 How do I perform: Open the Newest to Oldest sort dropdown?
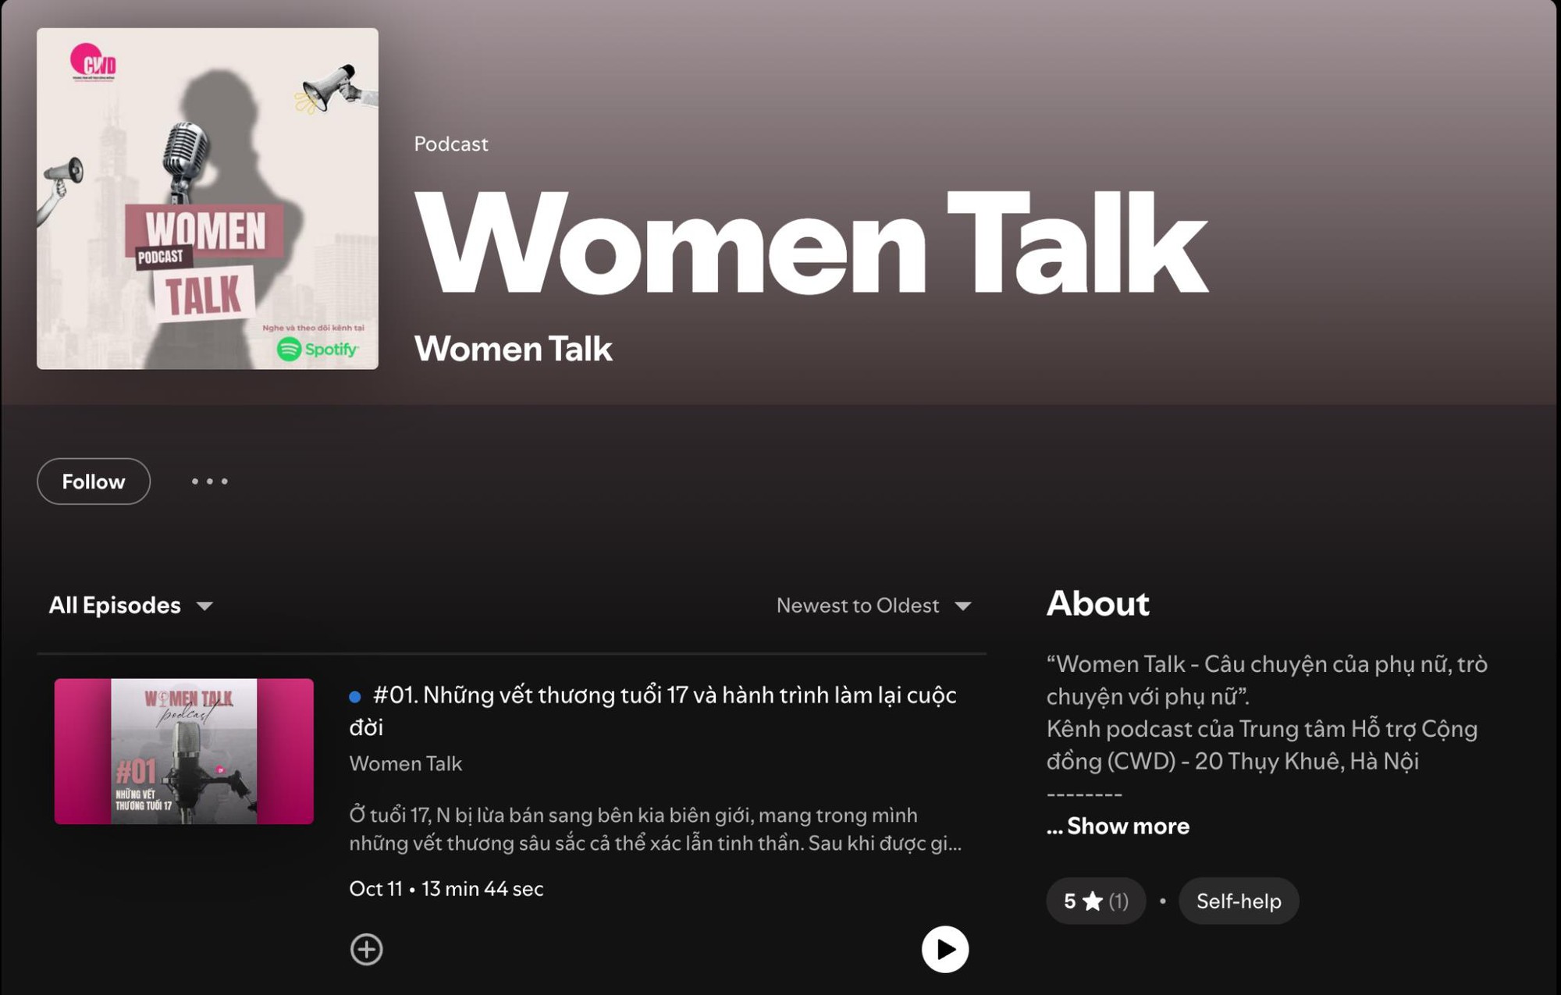(x=873, y=606)
